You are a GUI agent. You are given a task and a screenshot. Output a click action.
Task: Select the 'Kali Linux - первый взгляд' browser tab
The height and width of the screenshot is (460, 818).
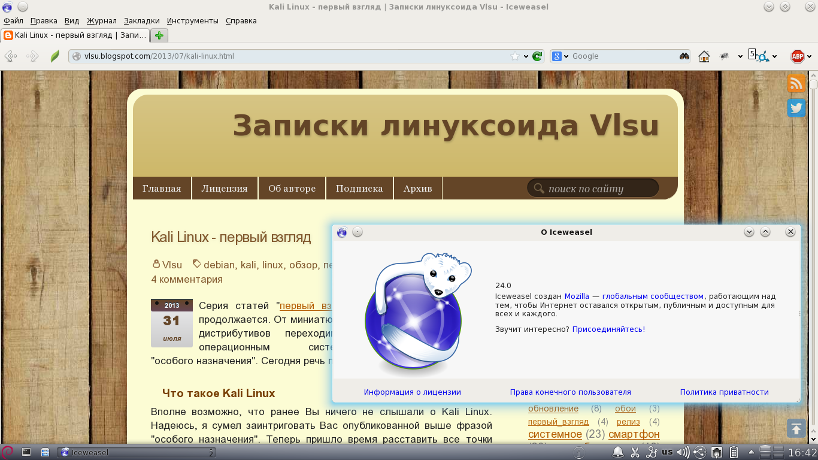point(75,35)
